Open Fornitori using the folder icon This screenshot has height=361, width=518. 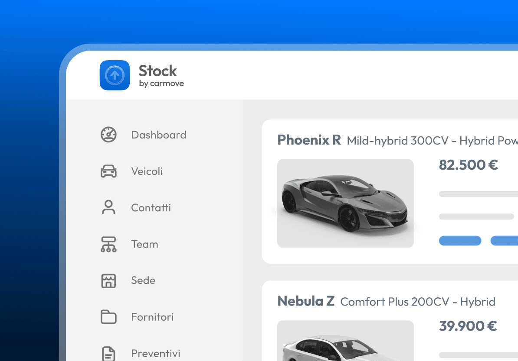[x=108, y=317]
